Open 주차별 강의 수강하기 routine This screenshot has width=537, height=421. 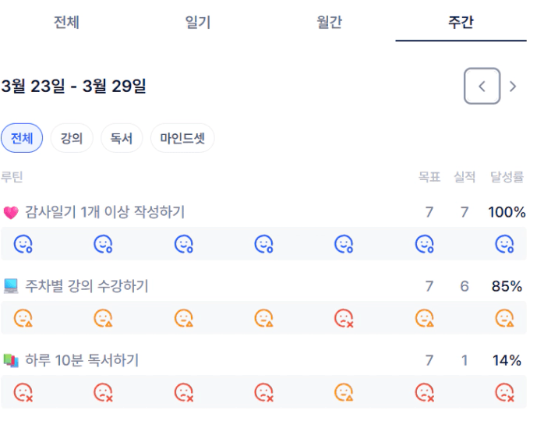[87, 286]
